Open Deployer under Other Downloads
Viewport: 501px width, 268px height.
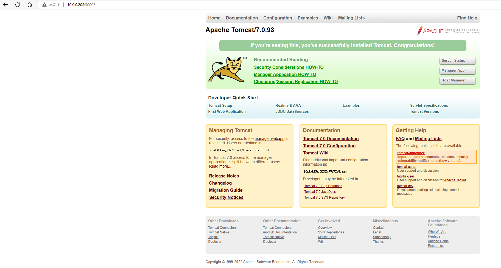215,242
